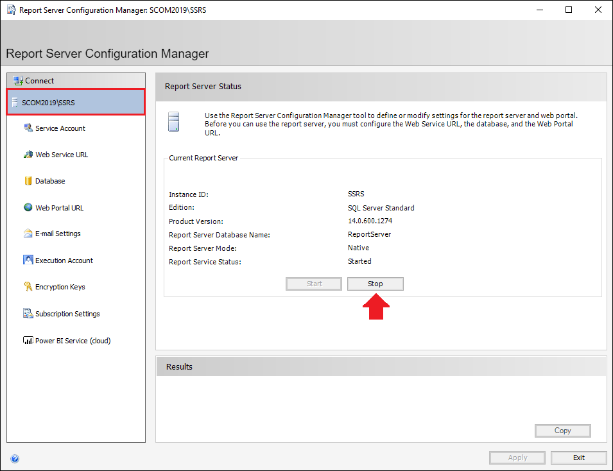Click the server icon in Report Server Status
The width and height of the screenshot is (613, 471).
coord(173,121)
